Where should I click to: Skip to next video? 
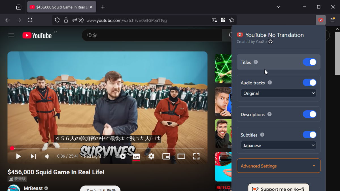(33, 156)
